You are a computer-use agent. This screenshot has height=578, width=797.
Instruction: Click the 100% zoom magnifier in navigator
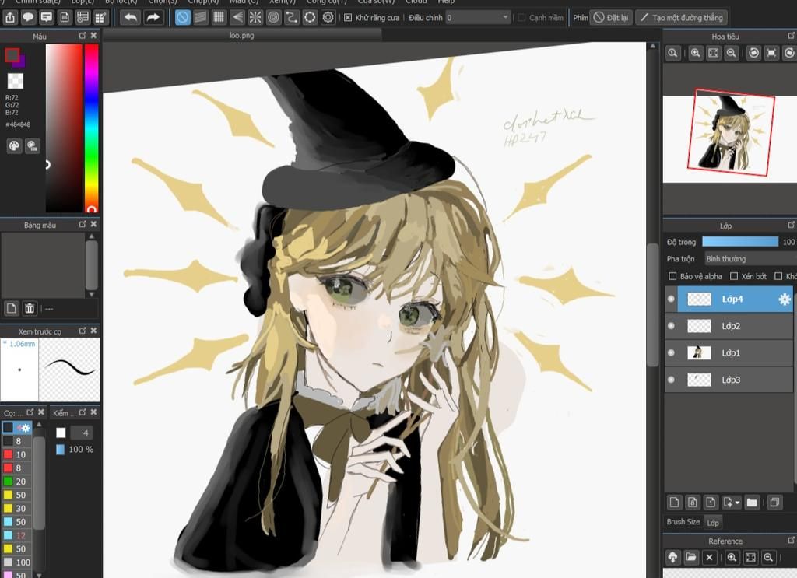coord(673,53)
